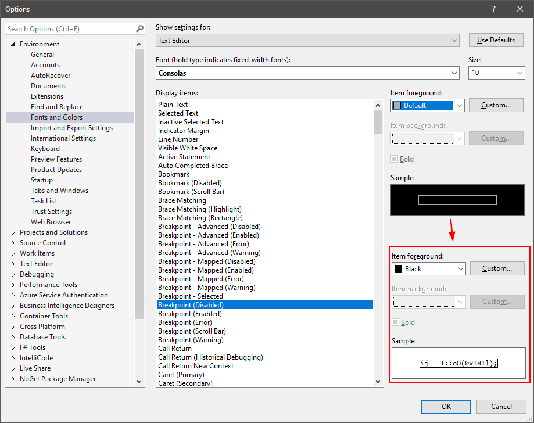534x423 pixels.
Task: Click the help question mark icon
Action: pos(494,9)
